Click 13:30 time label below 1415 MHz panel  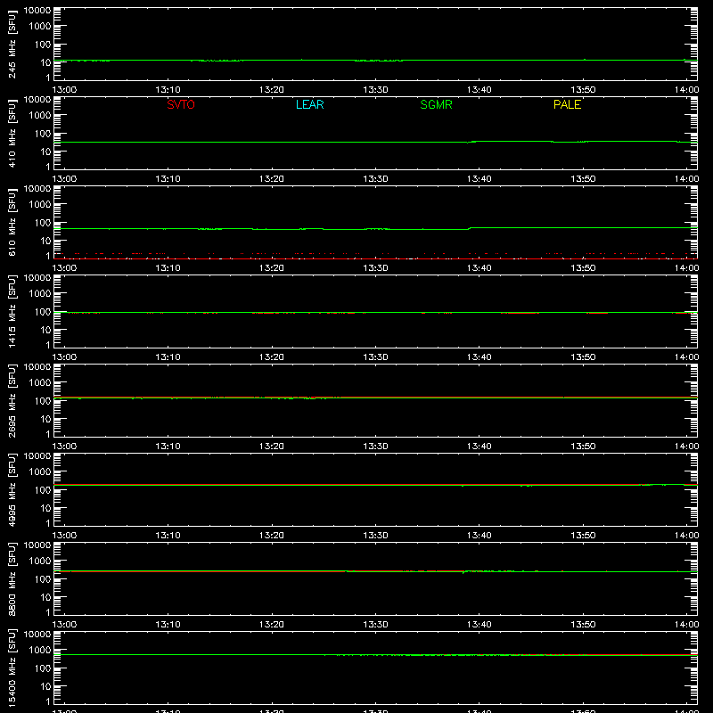375,357
